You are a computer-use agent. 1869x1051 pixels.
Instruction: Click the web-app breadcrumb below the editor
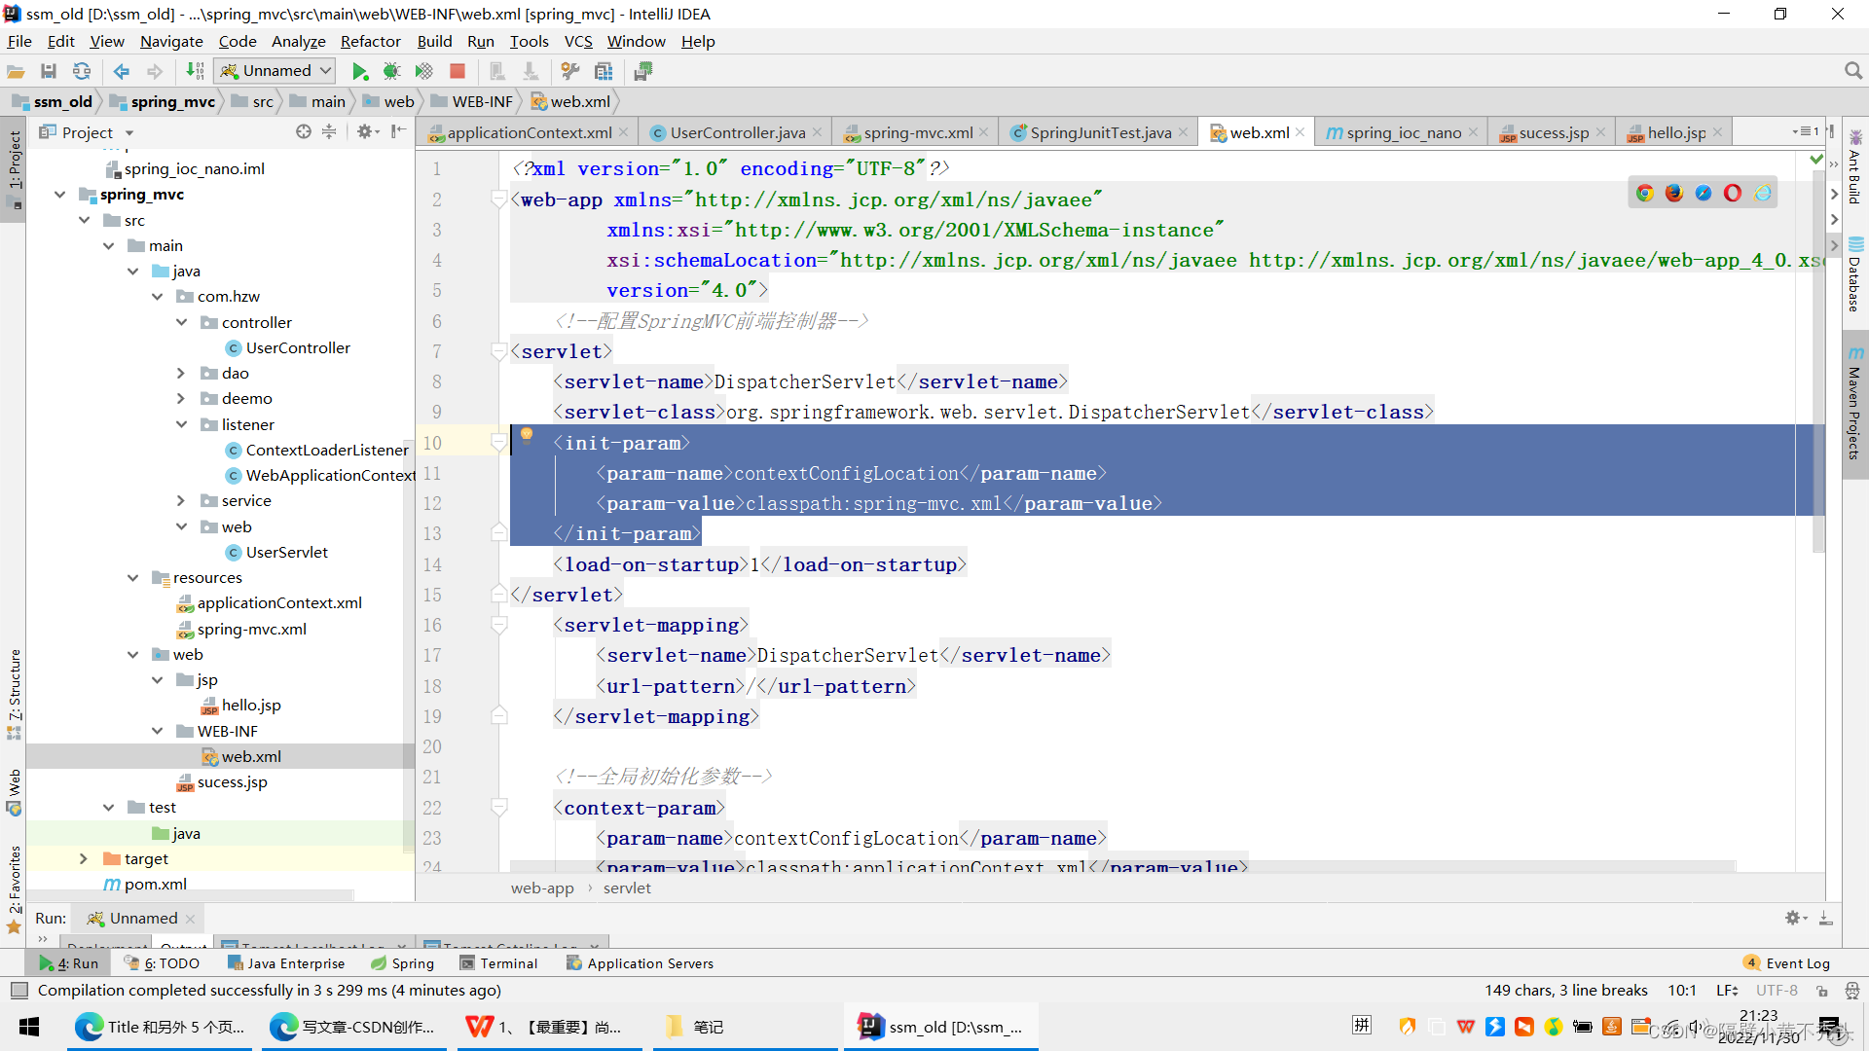[x=542, y=888]
